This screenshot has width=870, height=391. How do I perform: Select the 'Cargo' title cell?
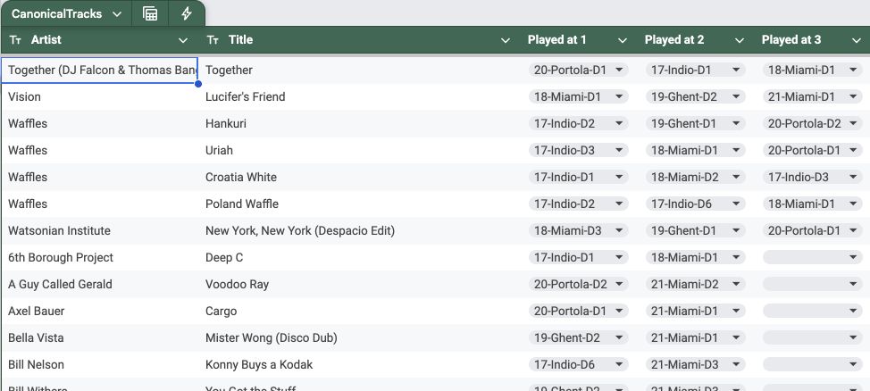[361, 312]
